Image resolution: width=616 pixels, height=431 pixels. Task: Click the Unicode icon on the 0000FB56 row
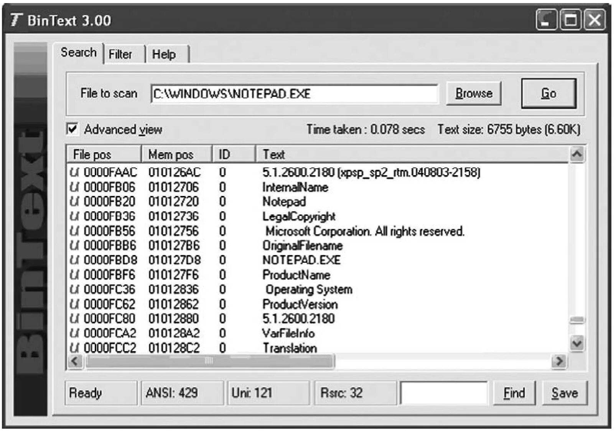point(74,231)
